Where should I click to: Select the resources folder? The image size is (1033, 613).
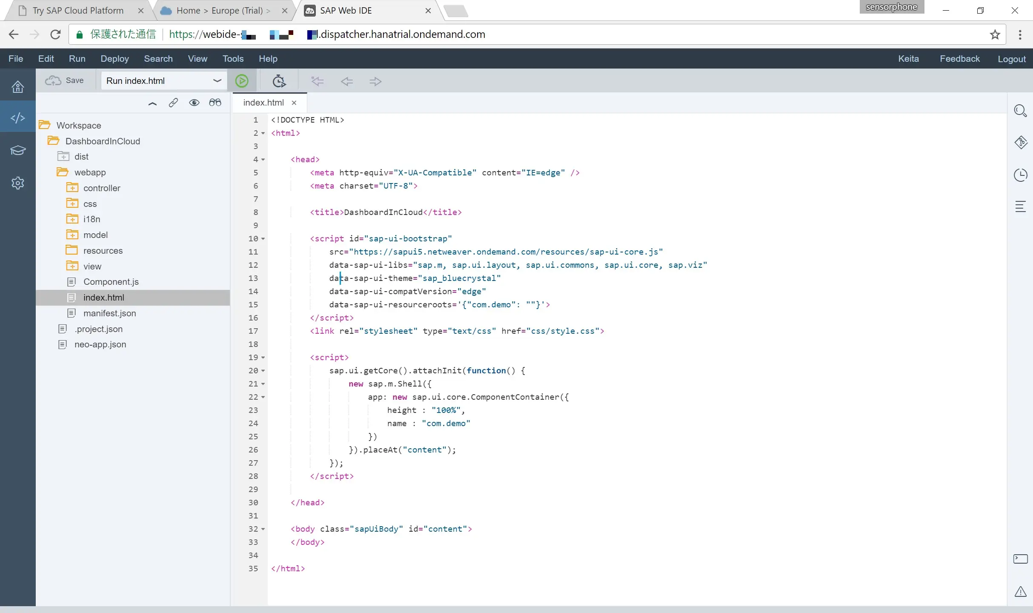click(103, 250)
